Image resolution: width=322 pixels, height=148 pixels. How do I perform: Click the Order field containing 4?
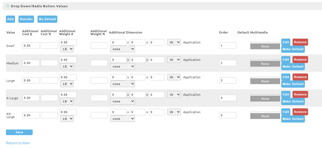228,98
